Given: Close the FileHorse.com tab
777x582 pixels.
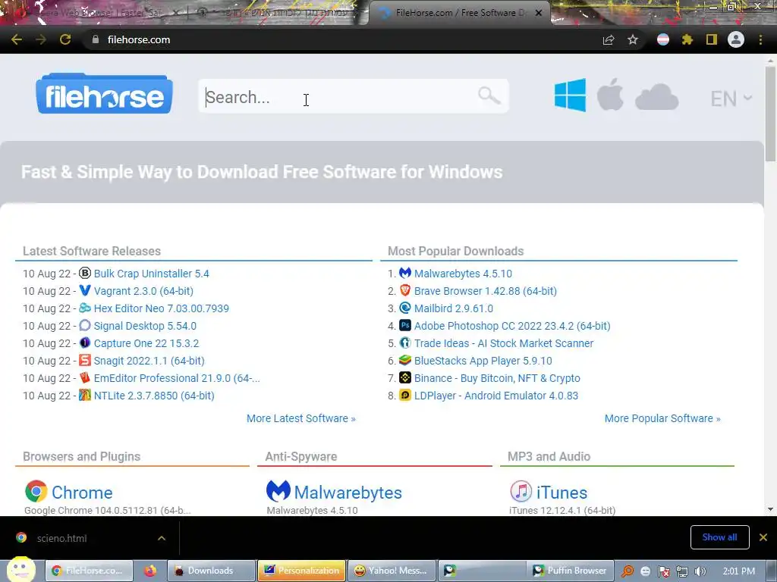Looking at the screenshot, I should coord(539,13).
